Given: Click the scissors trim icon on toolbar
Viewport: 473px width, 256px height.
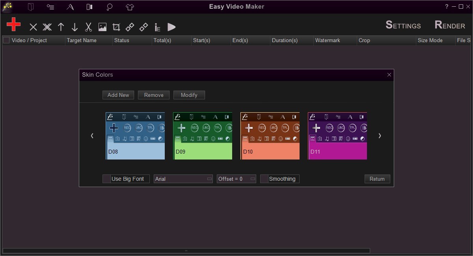Looking at the screenshot, I should [88, 27].
